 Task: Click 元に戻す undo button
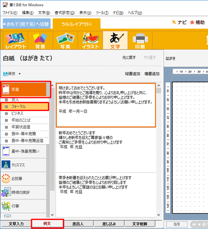129,58
